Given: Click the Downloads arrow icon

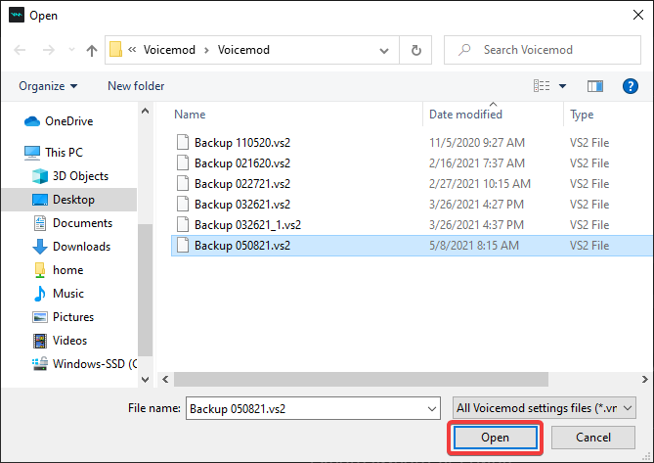Looking at the screenshot, I should 40,247.
